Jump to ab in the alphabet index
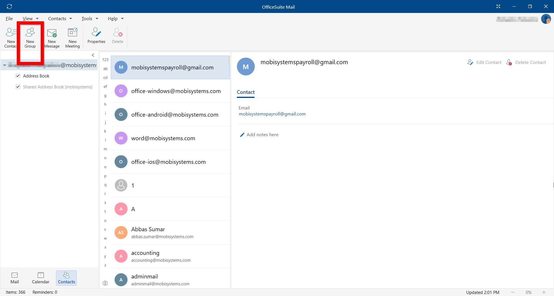Screen dimensions: 554x296 pyautogui.click(x=105, y=69)
